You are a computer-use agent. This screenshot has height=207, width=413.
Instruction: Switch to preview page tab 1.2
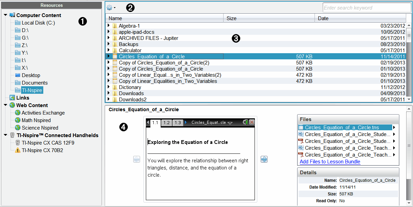click(166, 122)
